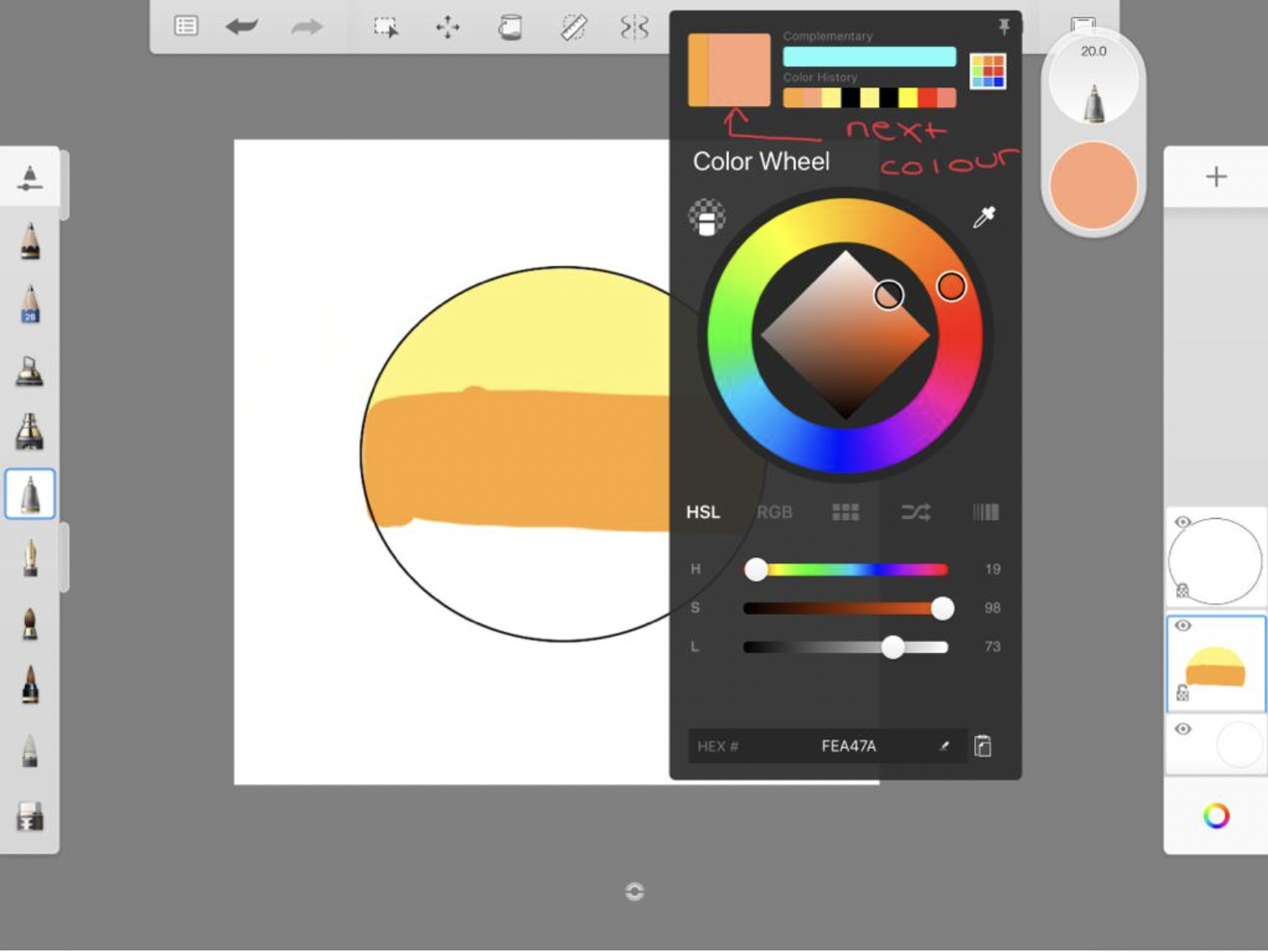Select the circle outline layer thumbnail
Viewport: 1268px width, 952px height.
[x=1215, y=560]
